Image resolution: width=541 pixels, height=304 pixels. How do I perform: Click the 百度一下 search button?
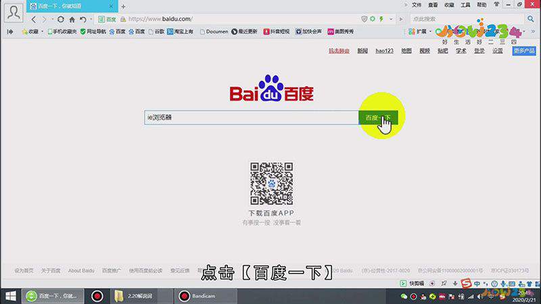378,118
